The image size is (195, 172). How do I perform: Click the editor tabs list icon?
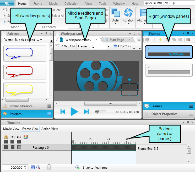[139, 40]
